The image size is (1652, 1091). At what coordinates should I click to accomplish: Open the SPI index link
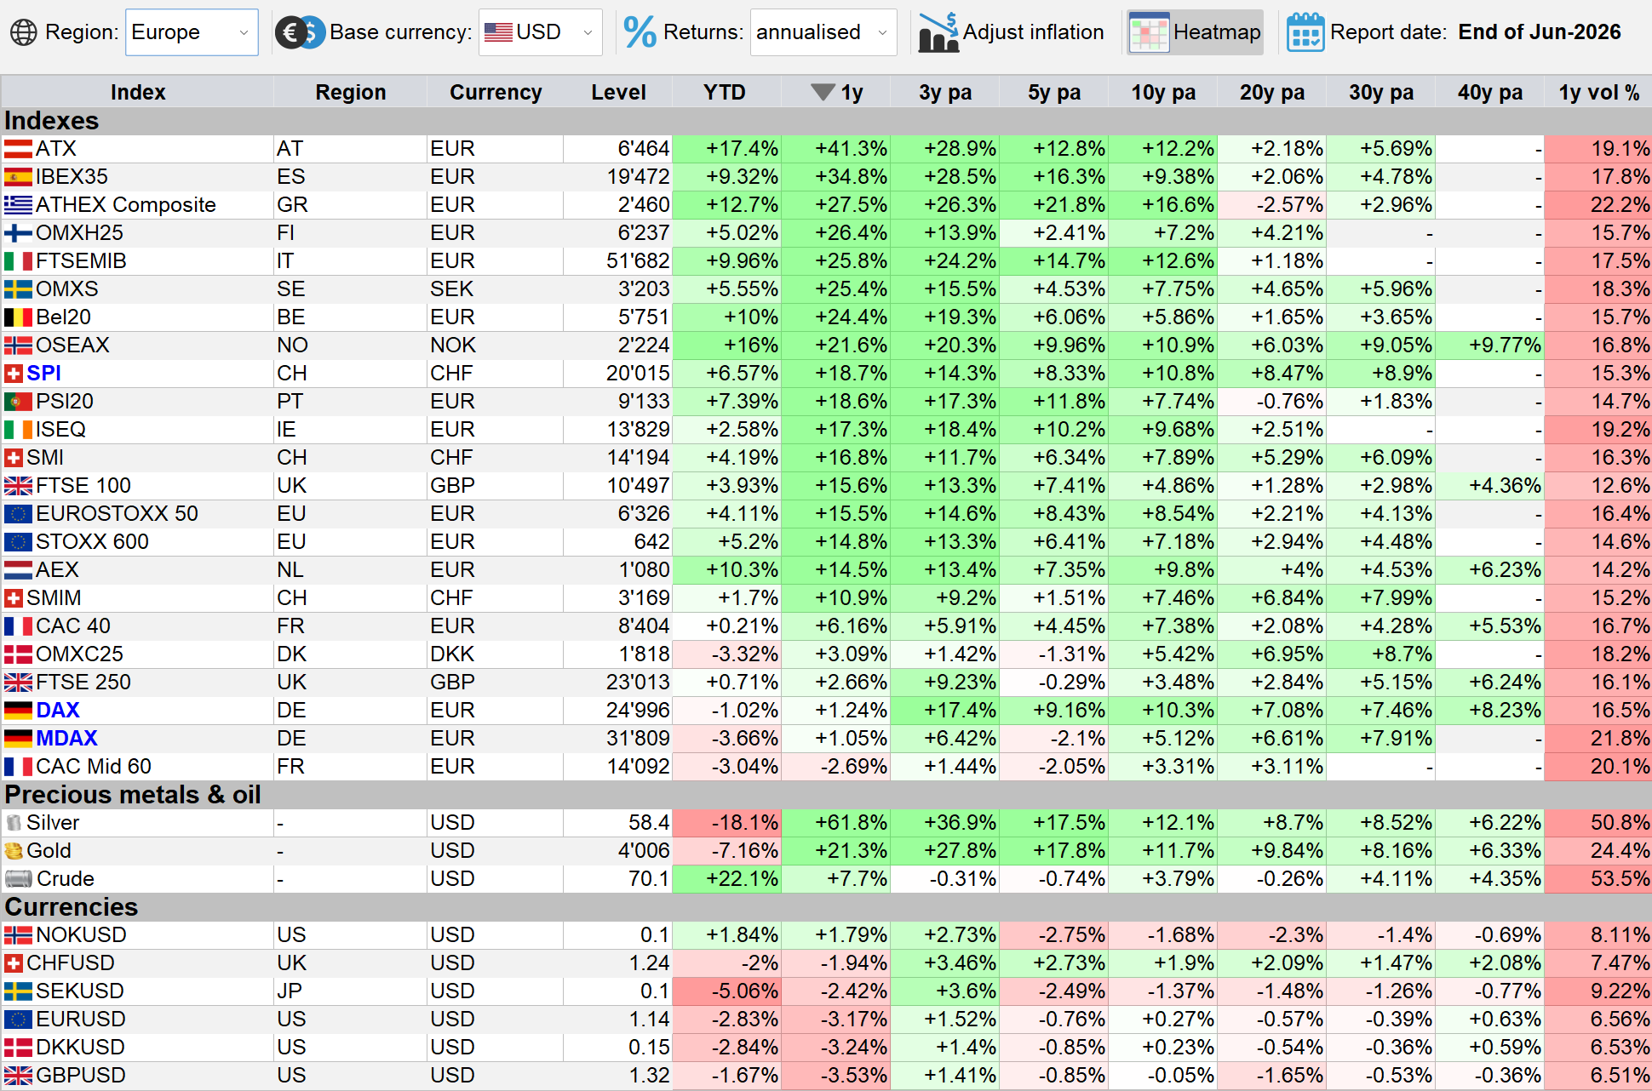[x=43, y=374]
